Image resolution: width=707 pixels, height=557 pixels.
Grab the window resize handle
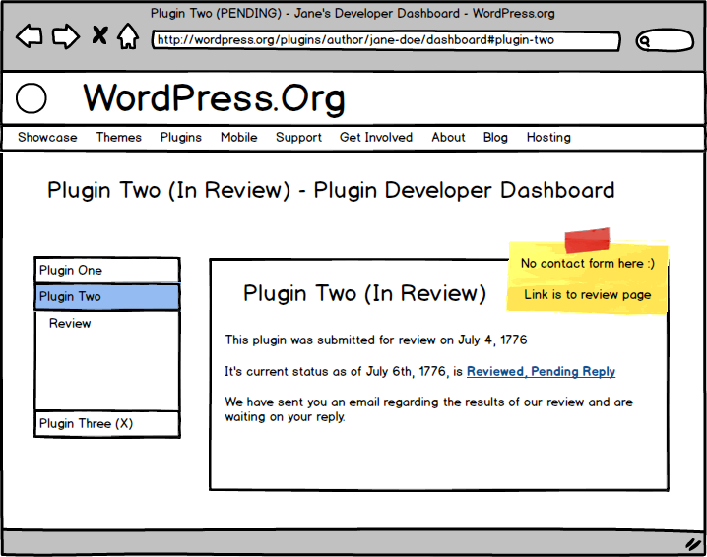pos(692,543)
